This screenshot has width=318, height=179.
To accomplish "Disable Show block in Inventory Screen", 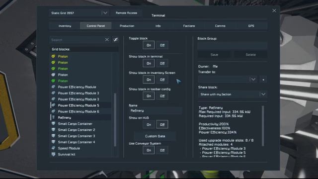I will tap(162, 80).
